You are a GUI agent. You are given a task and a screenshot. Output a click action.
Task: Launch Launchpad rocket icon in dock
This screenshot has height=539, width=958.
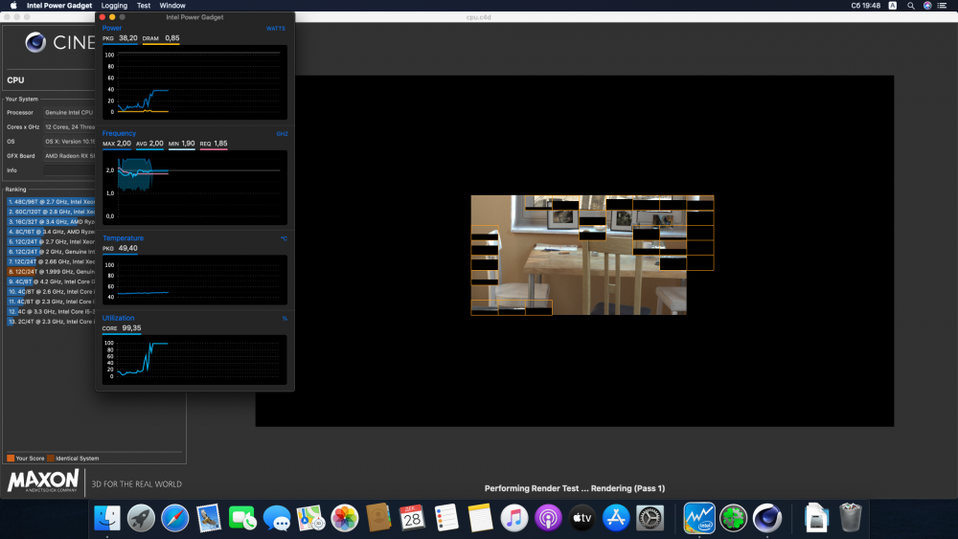click(141, 518)
